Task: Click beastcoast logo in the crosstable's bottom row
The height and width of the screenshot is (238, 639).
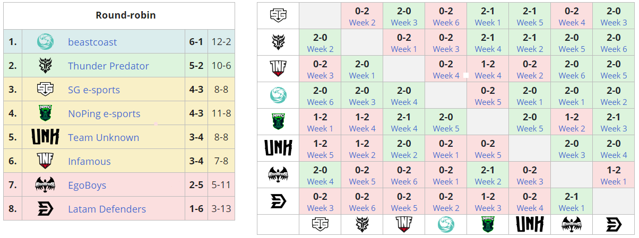Action: (446, 224)
